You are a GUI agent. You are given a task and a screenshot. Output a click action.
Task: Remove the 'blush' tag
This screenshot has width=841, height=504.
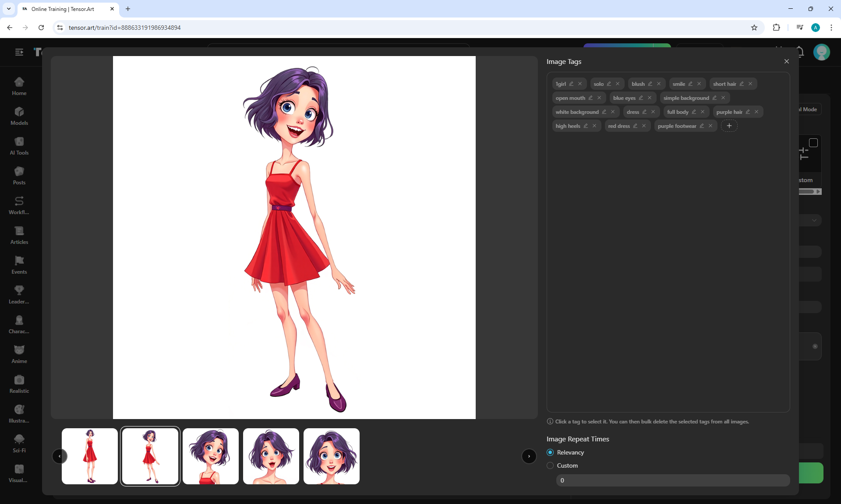659,84
